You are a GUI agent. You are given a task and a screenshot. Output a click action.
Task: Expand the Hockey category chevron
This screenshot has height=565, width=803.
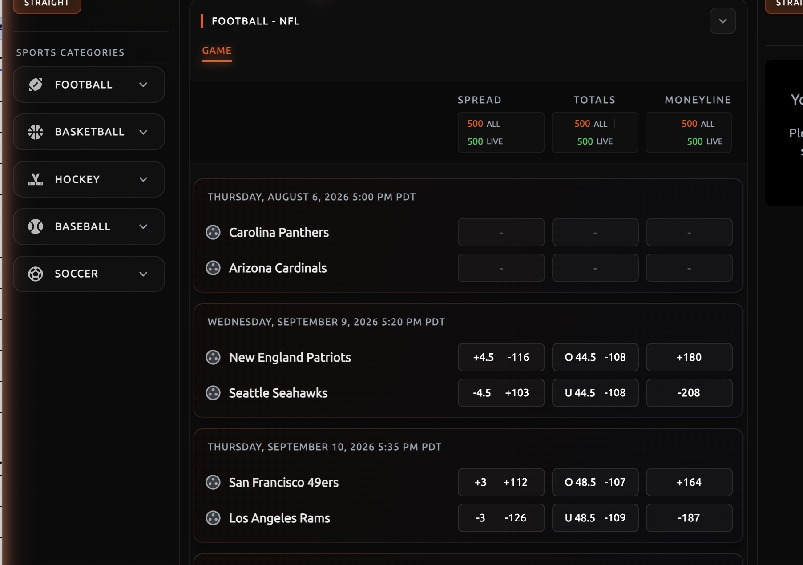143,179
